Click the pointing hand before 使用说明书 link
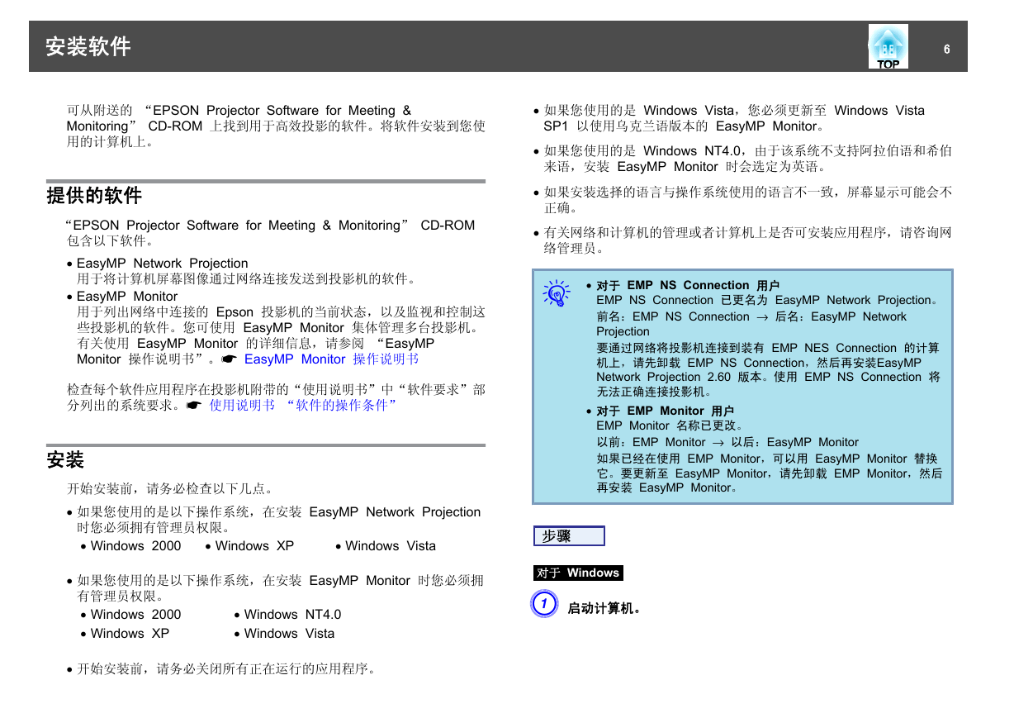 click(x=195, y=406)
